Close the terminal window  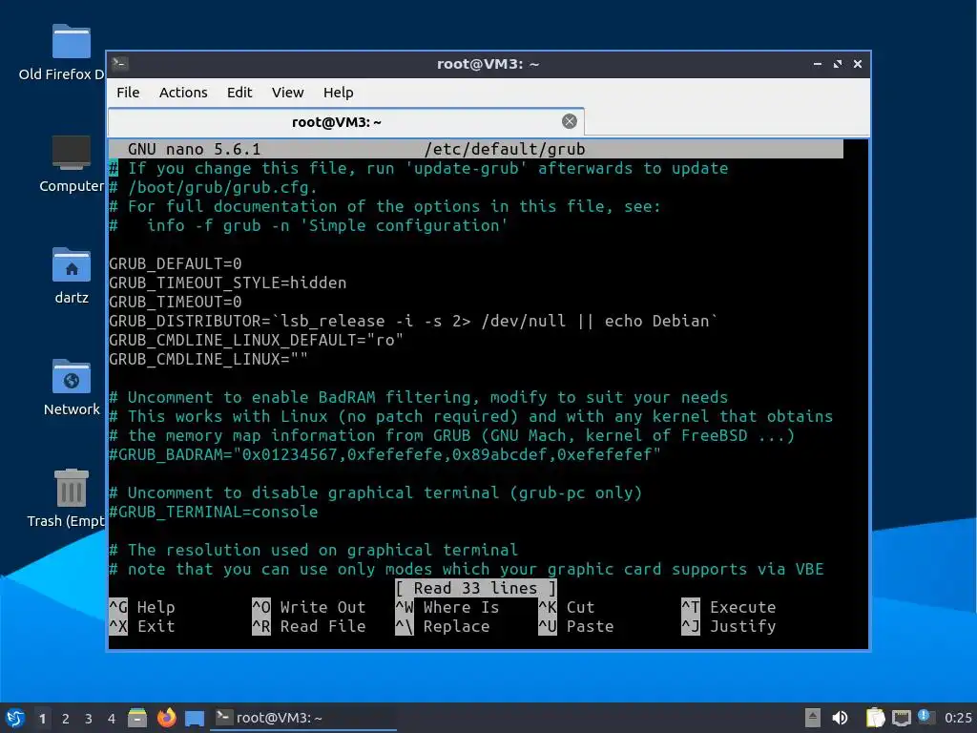pos(858,64)
